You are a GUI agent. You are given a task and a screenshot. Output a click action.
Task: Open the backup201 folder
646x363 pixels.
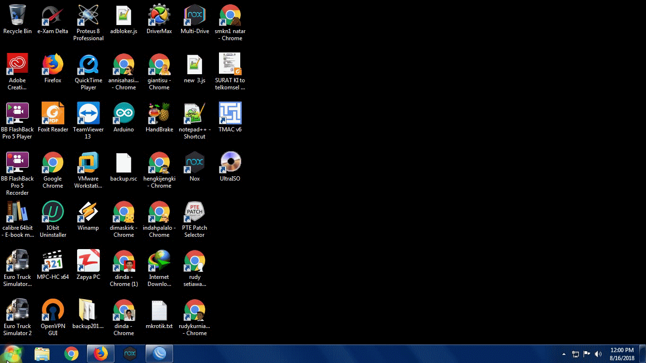(88, 314)
